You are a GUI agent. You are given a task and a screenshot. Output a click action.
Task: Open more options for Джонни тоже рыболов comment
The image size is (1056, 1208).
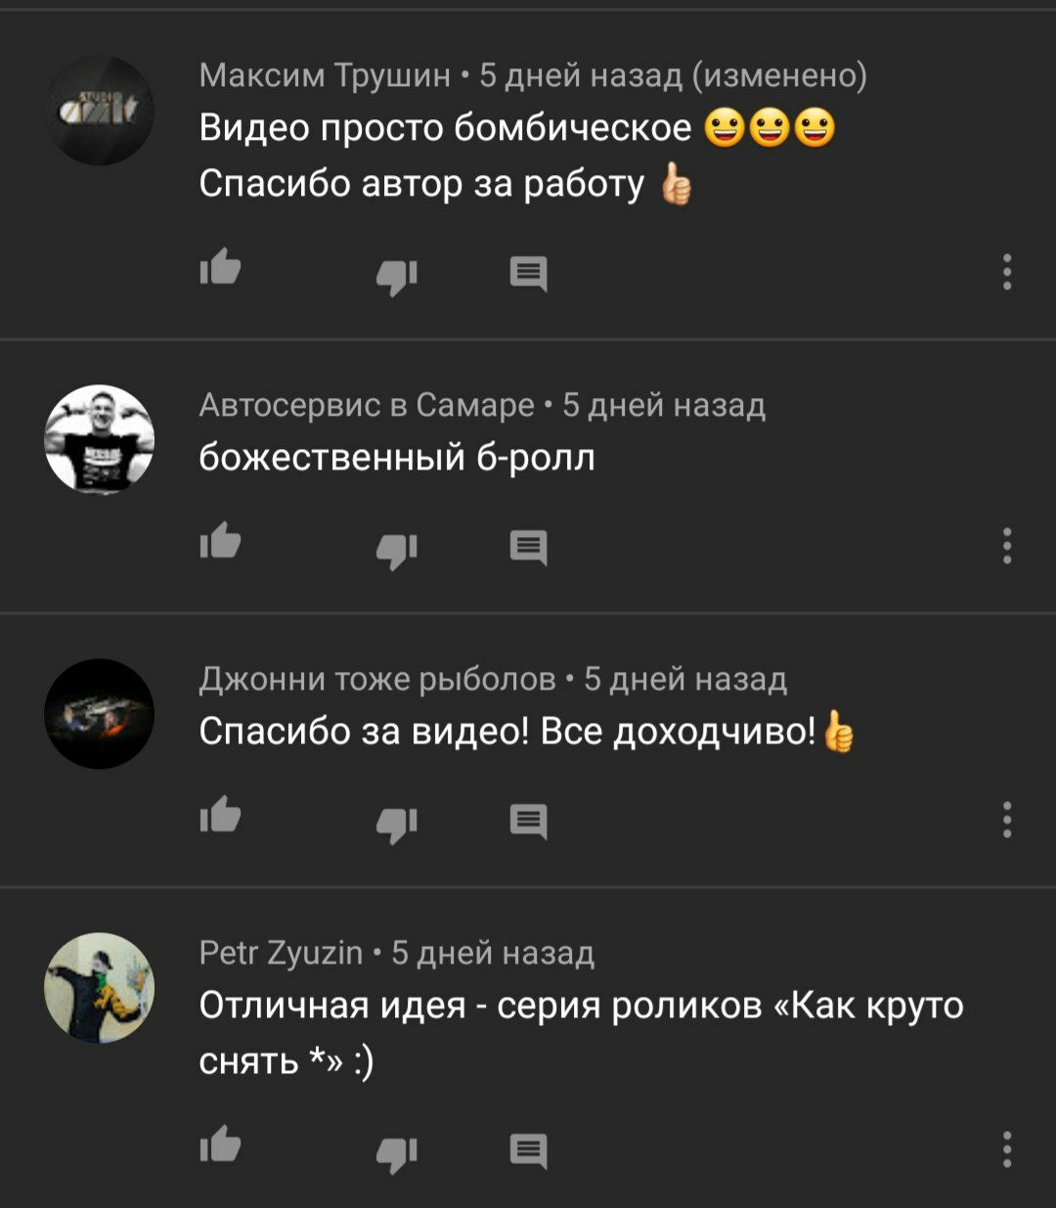coord(1007,820)
